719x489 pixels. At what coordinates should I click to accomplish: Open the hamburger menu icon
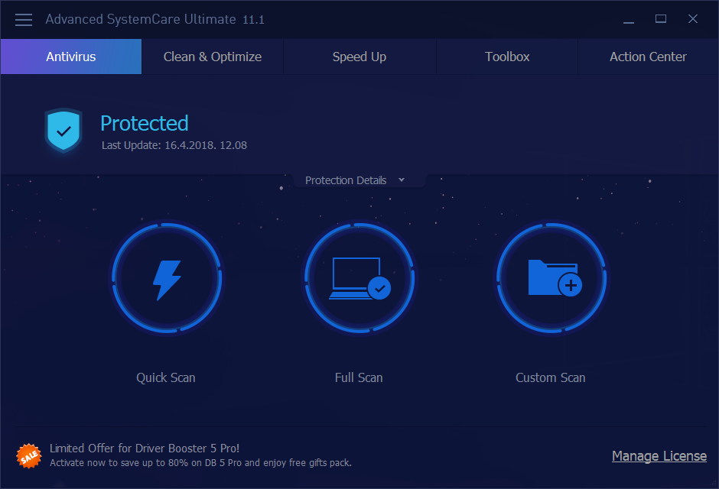click(24, 20)
